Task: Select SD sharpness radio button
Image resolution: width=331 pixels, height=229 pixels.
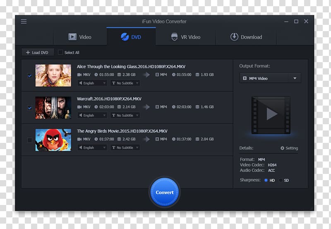Action: click(281, 180)
